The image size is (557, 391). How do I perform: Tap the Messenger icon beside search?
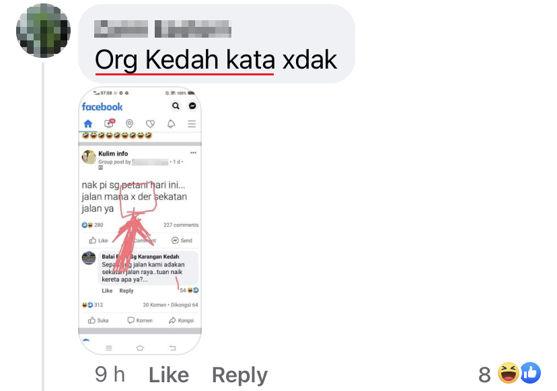[x=192, y=106]
